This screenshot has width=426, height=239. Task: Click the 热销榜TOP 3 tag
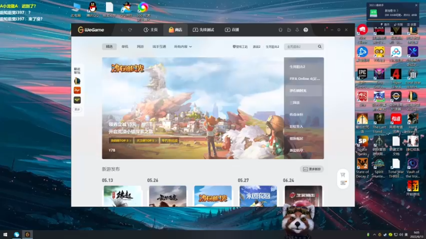(x=121, y=141)
